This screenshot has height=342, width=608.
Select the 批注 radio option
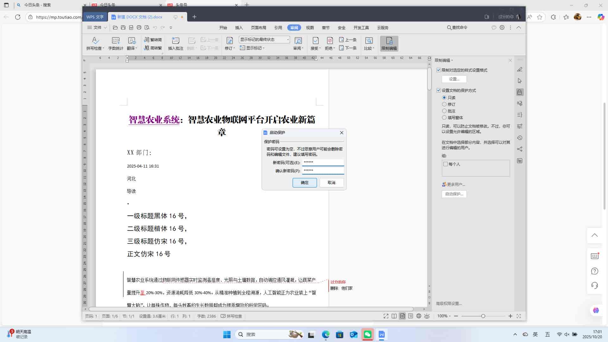[444, 111]
